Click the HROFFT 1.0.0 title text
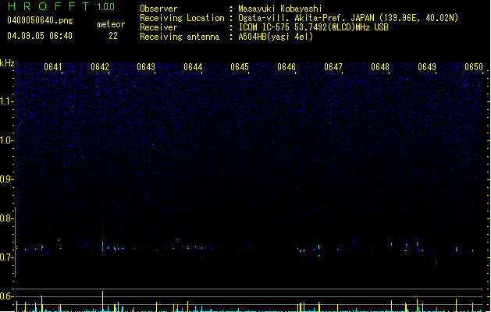Screen dimensions: 491x312 point(62,6)
